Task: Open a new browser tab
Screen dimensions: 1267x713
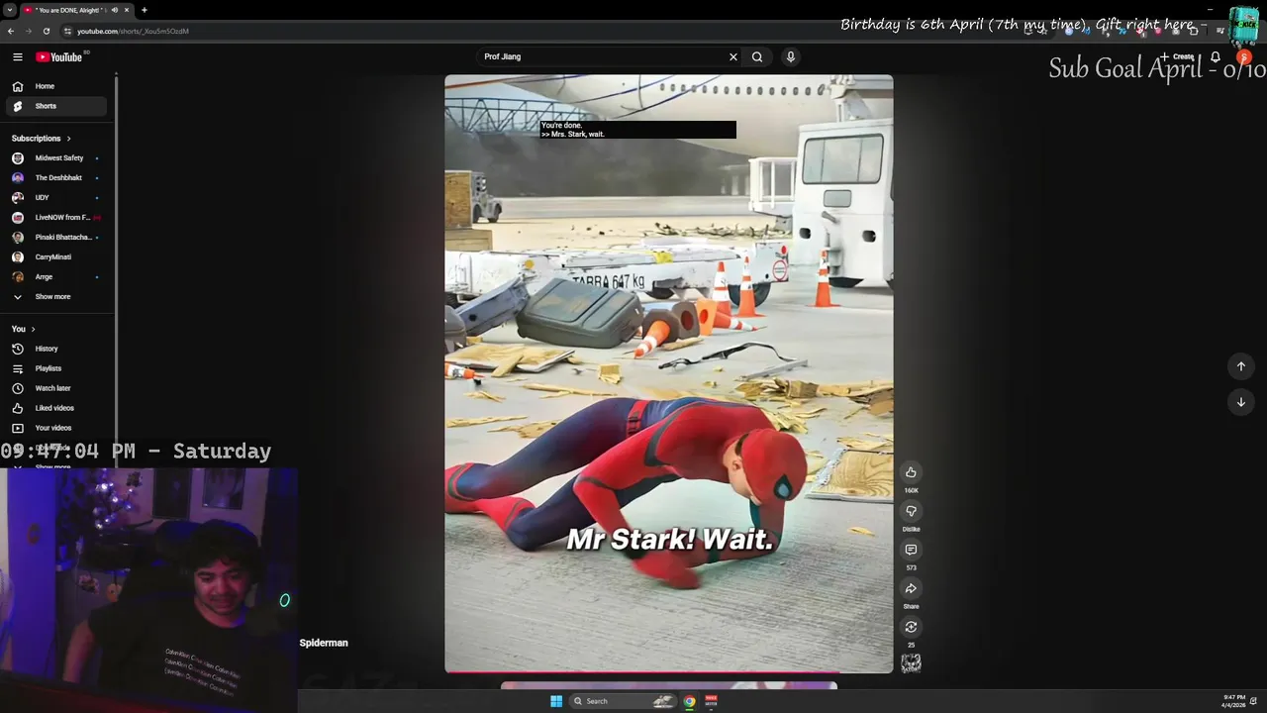Action: [x=145, y=10]
